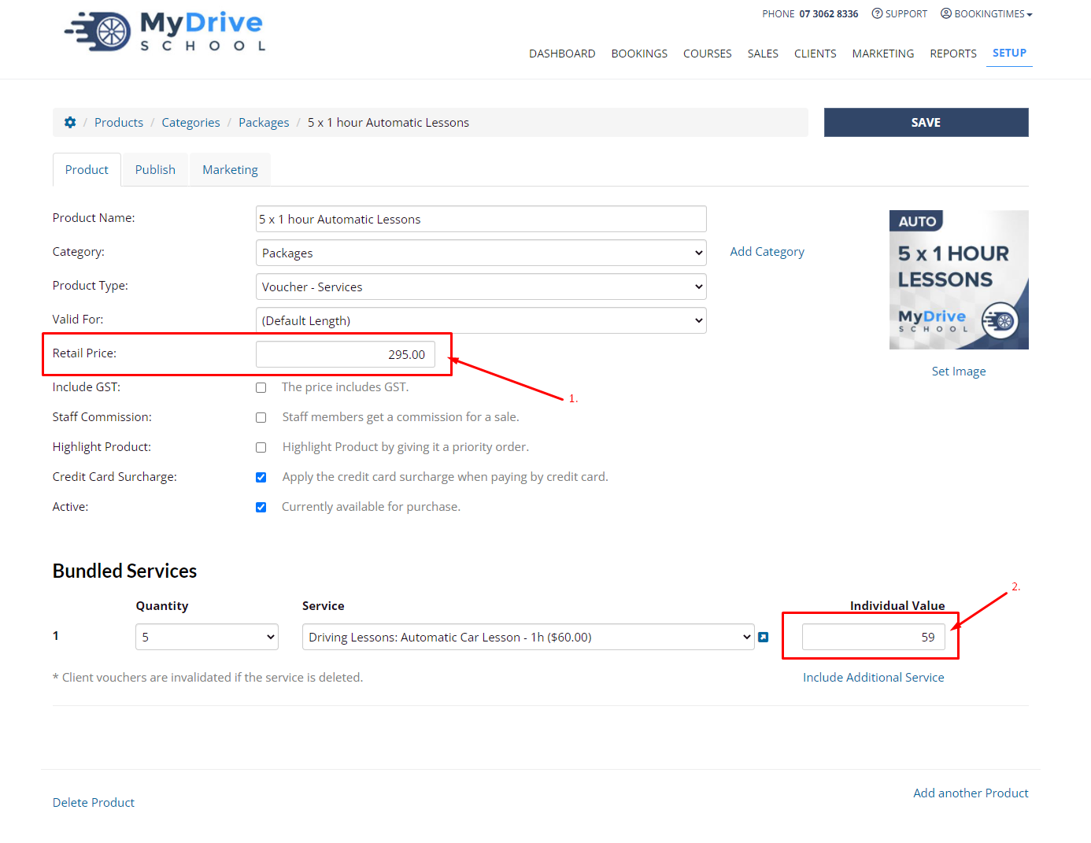Open the Service dropdown for Driving Lessons
Screen dimensions: 1091x843
tap(528, 637)
